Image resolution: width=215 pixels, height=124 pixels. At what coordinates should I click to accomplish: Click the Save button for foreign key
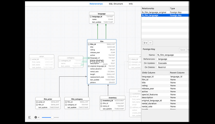183,50
